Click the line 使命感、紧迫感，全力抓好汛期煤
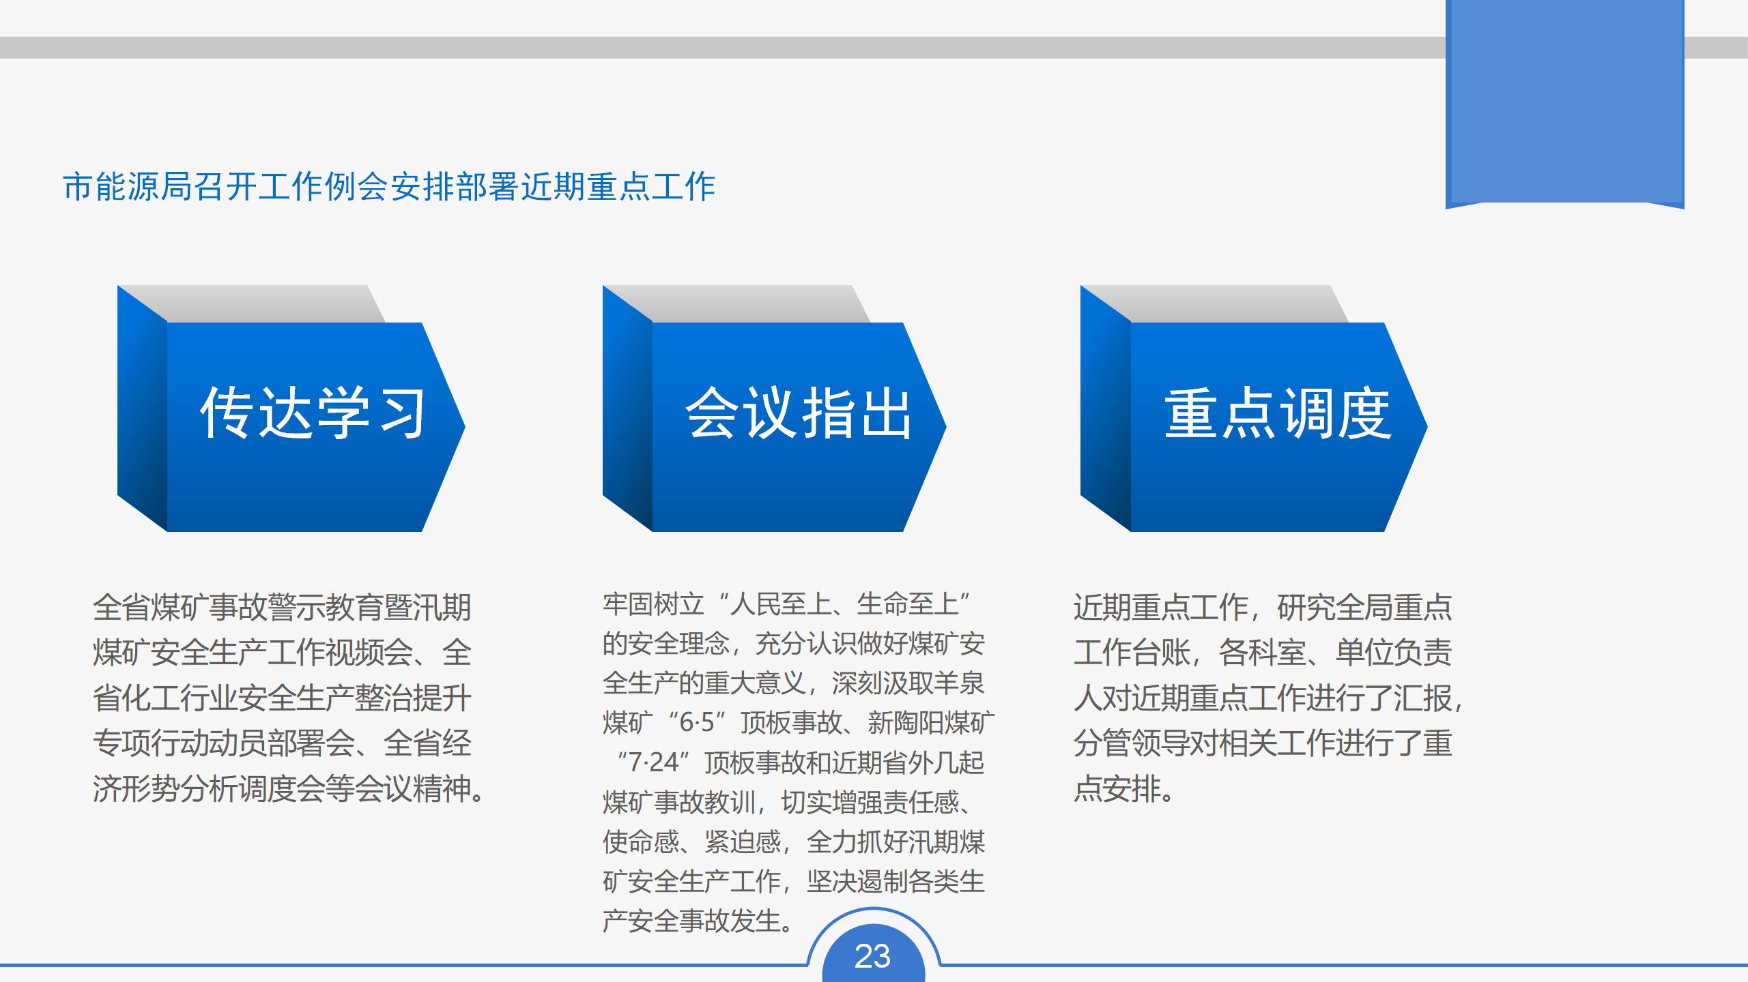This screenshot has width=1748, height=982. tap(794, 842)
